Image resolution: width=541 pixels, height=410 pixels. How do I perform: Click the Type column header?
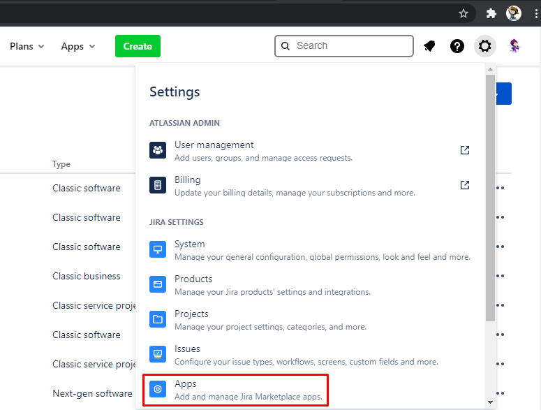click(x=61, y=164)
